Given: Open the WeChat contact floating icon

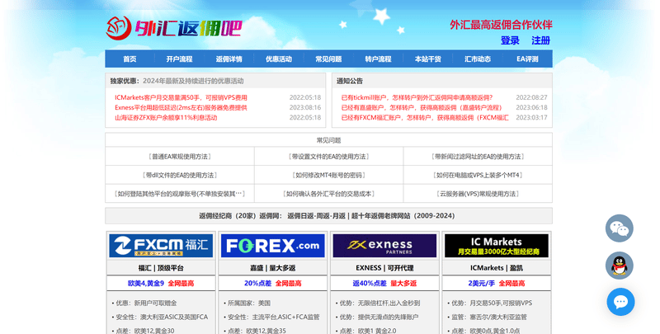Looking at the screenshot, I should (x=620, y=228).
